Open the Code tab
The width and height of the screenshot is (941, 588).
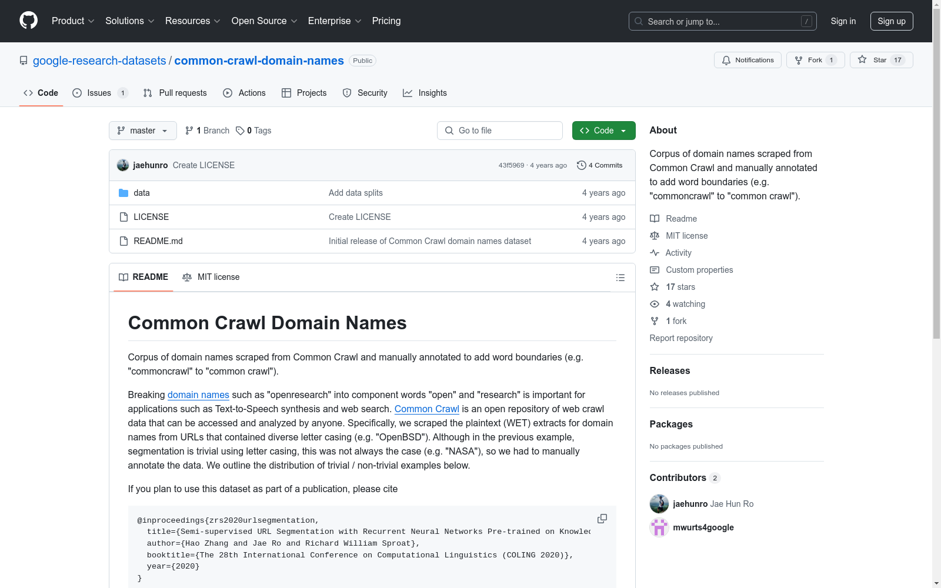coord(41,93)
